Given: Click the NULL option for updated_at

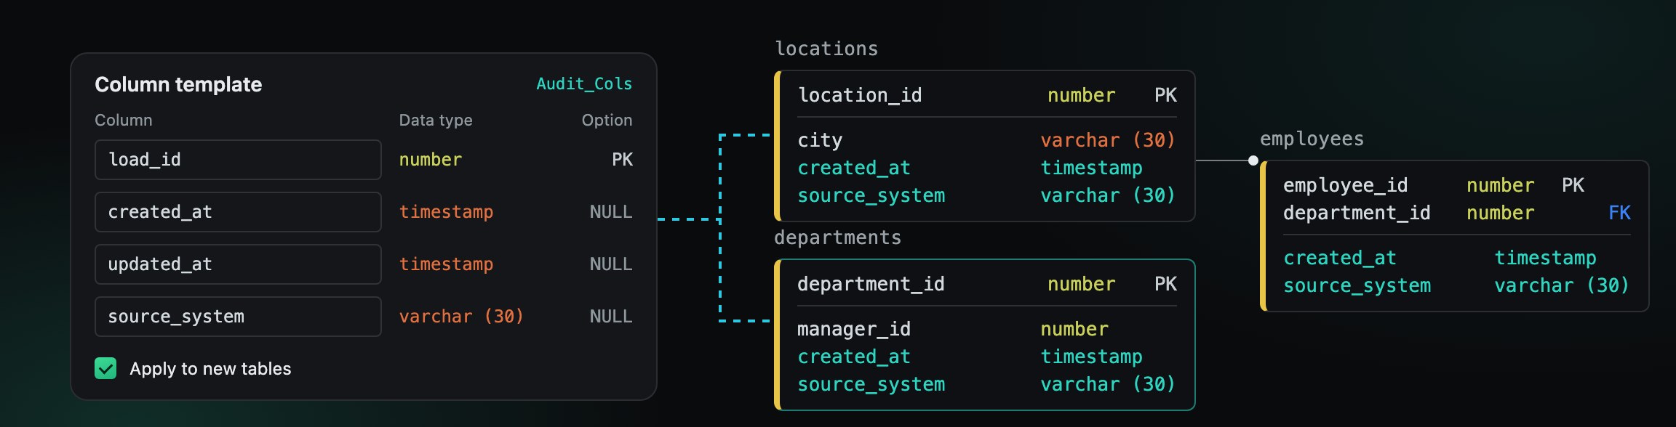Looking at the screenshot, I should click(611, 264).
